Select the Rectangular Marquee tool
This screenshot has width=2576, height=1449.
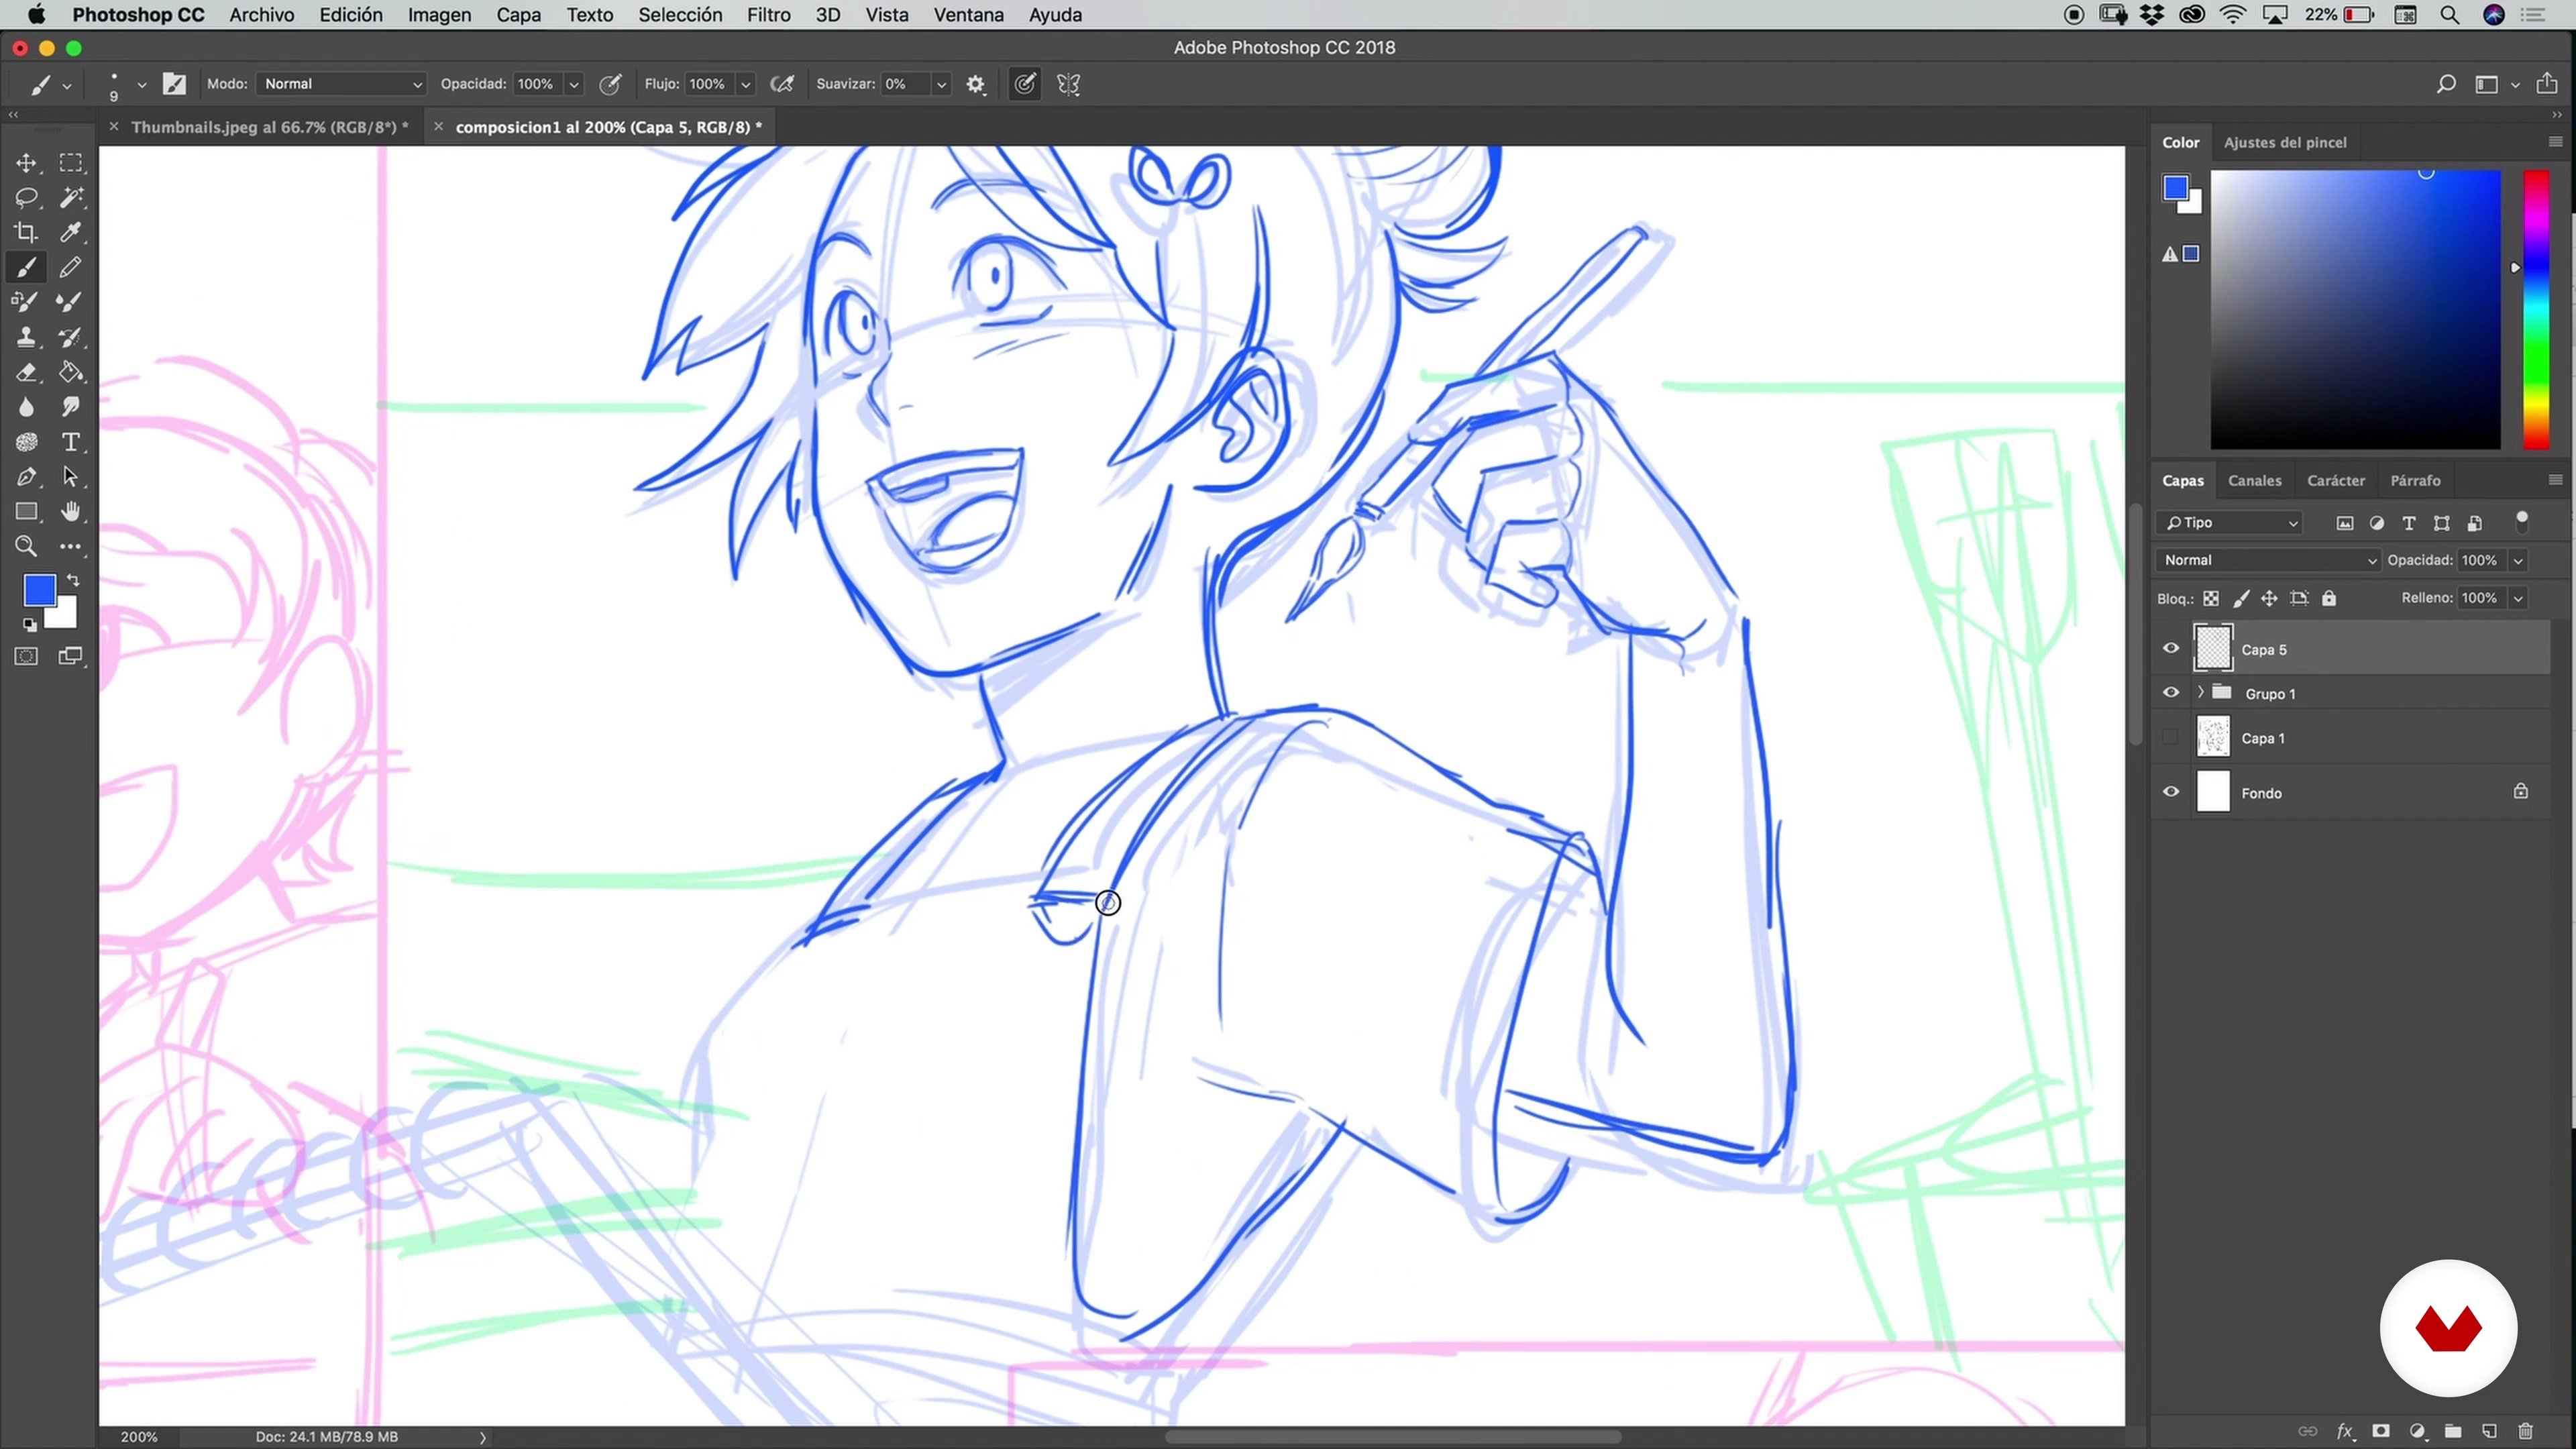pyautogui.click(x=70, y=163)
